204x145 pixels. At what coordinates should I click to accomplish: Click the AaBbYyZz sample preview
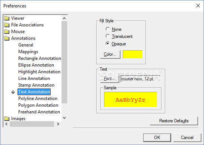pyautogui.click(x=131, y=100)
